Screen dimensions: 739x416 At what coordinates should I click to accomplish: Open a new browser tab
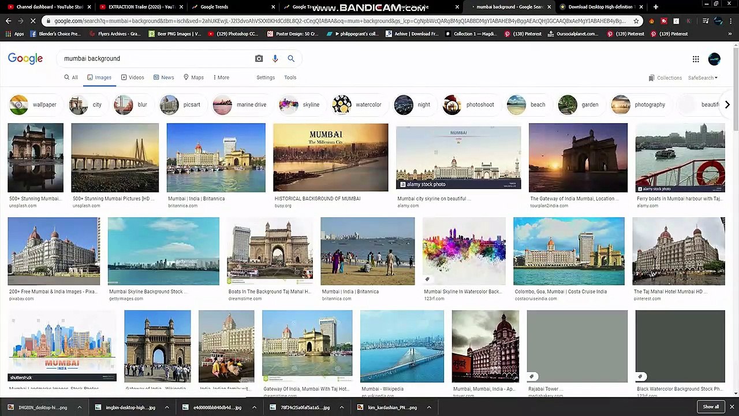point(655,7)
